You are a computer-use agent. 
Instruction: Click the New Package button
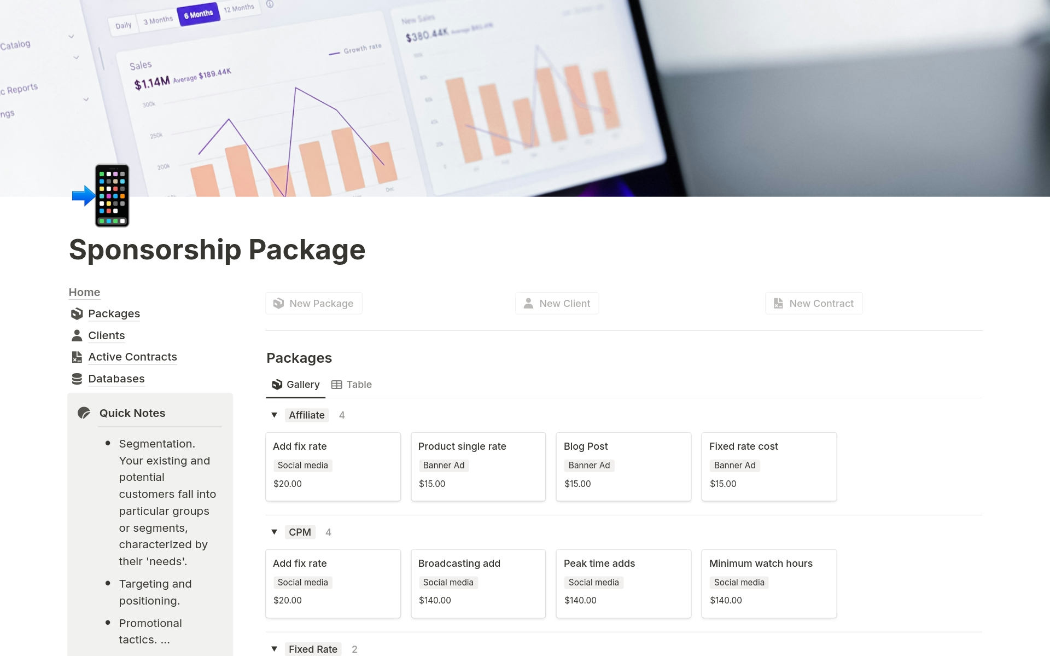[x=315, y=303]
